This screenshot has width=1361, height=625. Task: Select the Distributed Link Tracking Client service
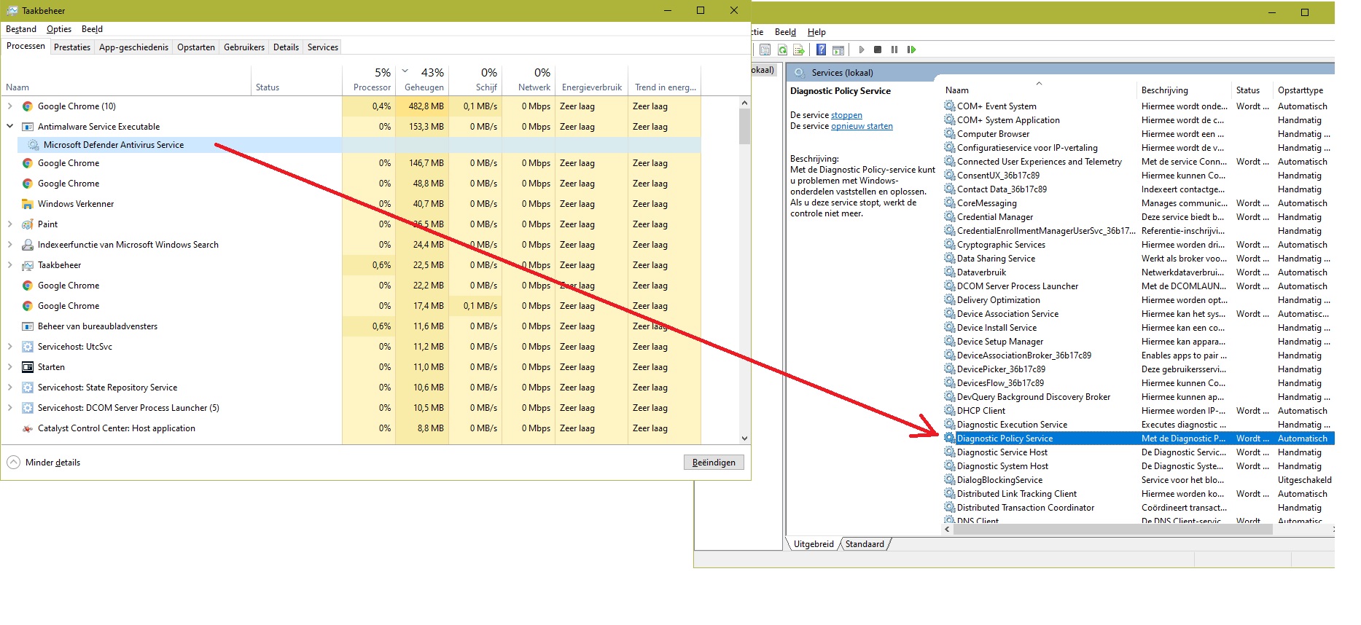coord(1016,494)
